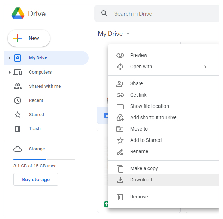Screen dimensions: 223x219
Task: Click the Buy storage button
Action: (36, 179)
